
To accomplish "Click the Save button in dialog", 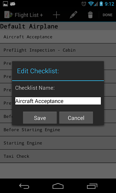I will point(40,118).
